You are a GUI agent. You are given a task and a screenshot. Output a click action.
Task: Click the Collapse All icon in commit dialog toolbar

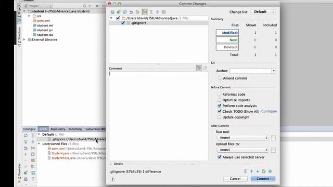pyautogui.click(x=157, y=12)
